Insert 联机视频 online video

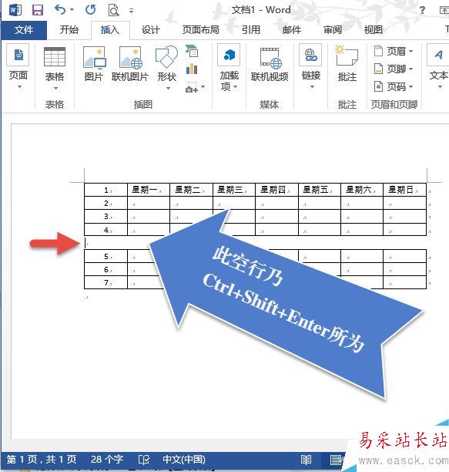click(270, 58)
